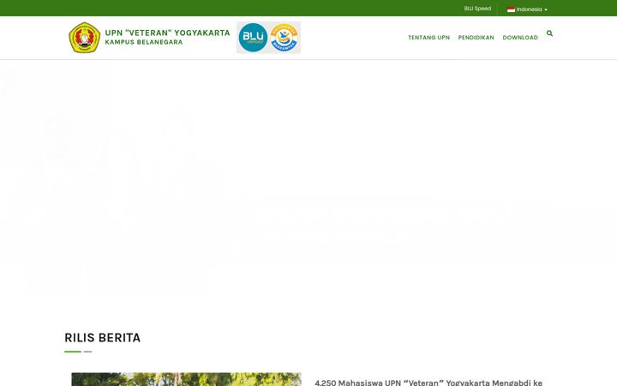Click the magnifying glass search icon
617x386 pixels.
[x=549, y=33]
